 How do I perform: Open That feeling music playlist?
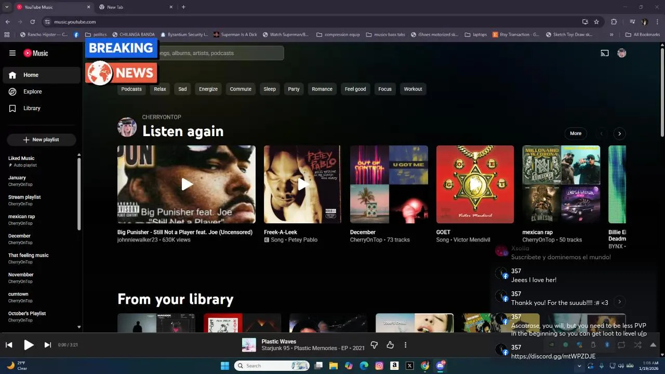tap(41, 258)
